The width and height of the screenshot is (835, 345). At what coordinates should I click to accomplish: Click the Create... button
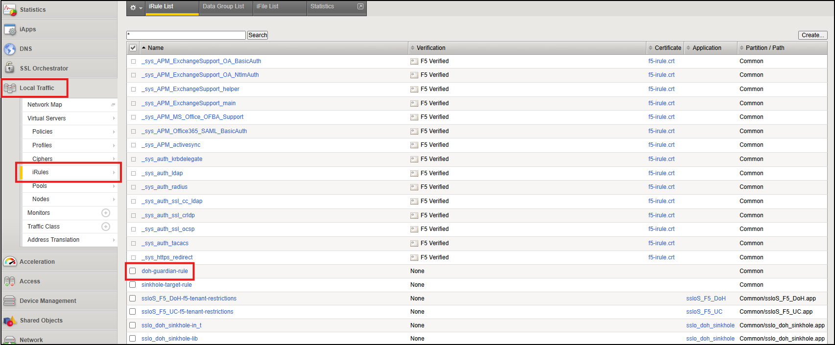(812, 35)
